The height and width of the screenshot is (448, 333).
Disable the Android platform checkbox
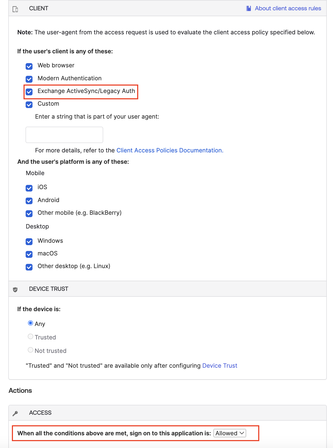point(29,201)
